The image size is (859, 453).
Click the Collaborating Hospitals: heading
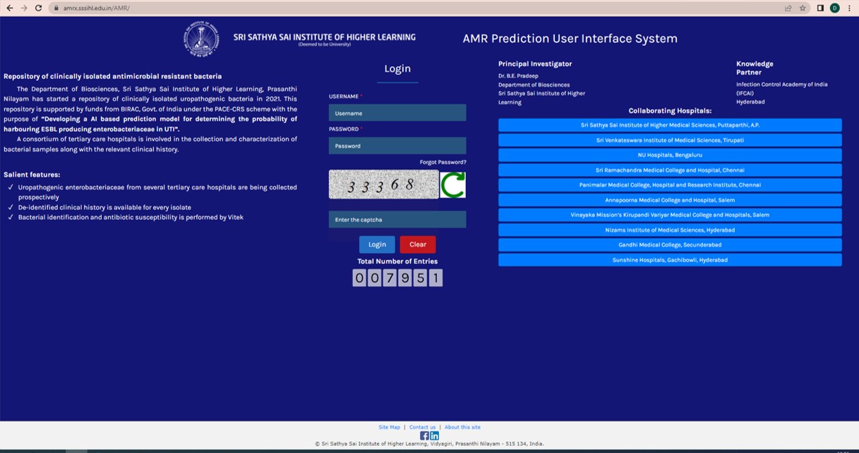[x=670, y=111]
